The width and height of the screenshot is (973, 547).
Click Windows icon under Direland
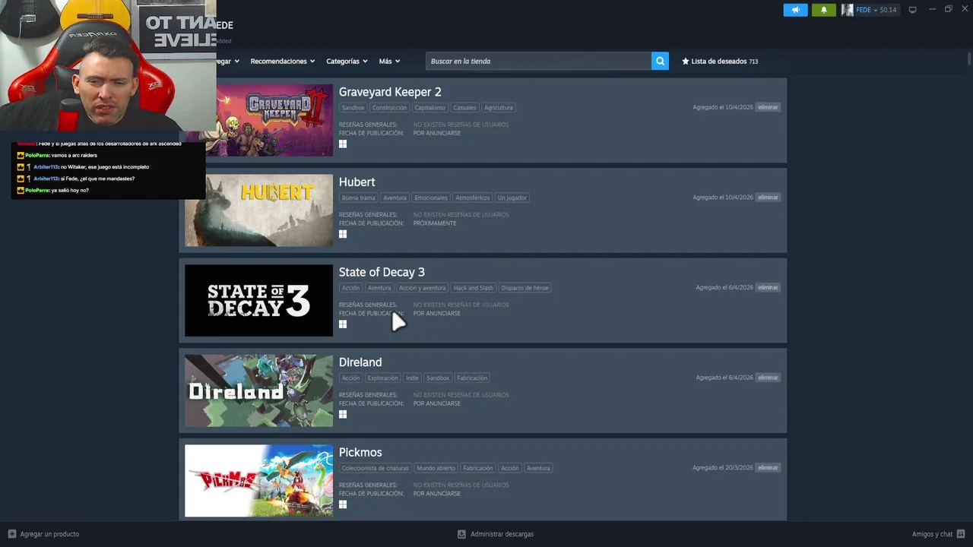(x=343, y=415)
